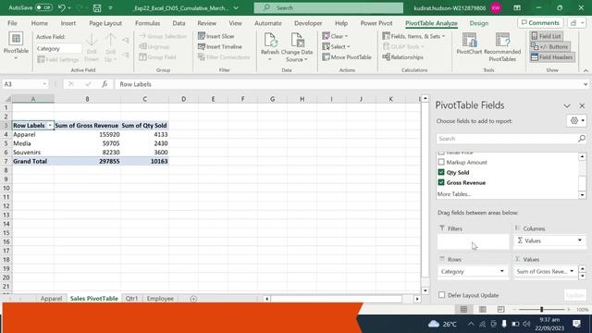Click the Active Field text box
The height and width of the screenshot is (333, 592).
tap(59, 49)
